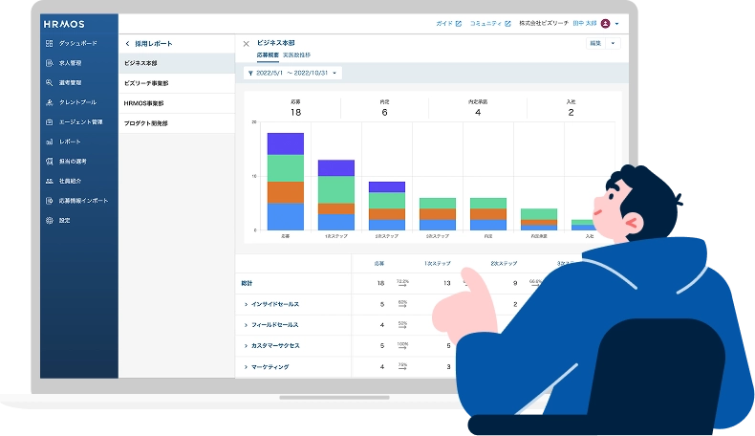Screen dimensions: 755x436
Task: Expand the フィールドセールス row
Action: [x=246, y=325]
